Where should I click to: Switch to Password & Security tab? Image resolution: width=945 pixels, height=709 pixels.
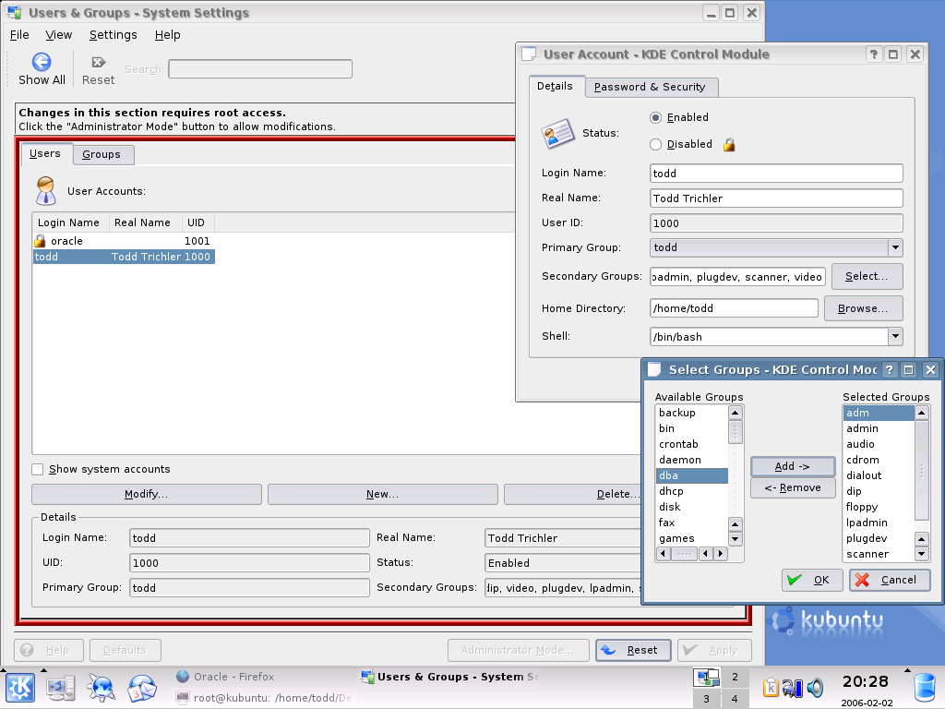pos(650,87)
